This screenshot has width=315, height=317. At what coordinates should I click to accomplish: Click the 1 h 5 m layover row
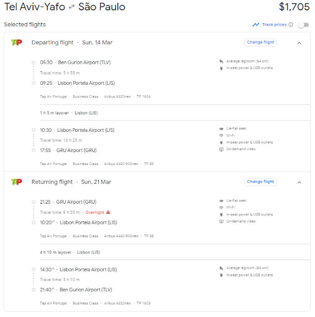175,113
